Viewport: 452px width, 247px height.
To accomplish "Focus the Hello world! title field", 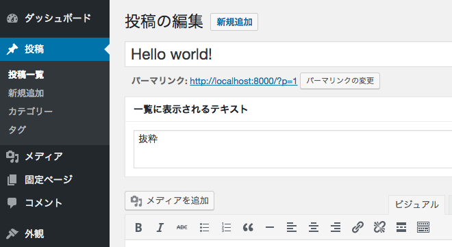I will point(288,54).
